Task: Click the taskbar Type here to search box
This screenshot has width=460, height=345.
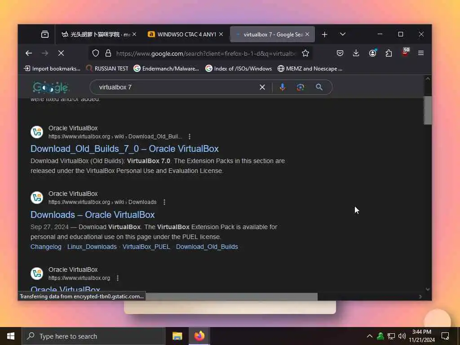Action: point(93,336)
